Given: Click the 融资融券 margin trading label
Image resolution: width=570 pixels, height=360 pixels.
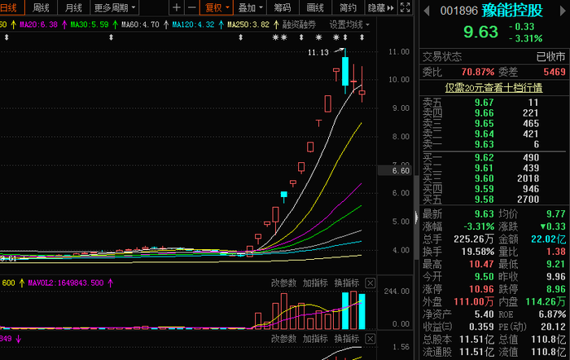Looking at the screenshot, I should point(299,24).
